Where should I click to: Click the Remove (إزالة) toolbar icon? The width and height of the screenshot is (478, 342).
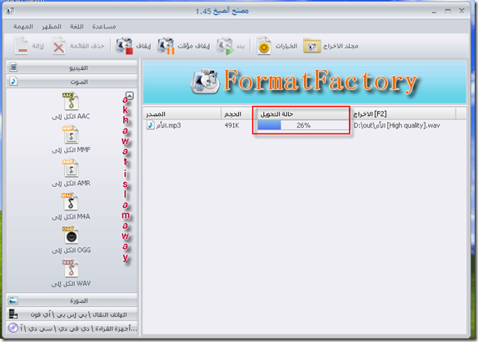click(22, 46)
